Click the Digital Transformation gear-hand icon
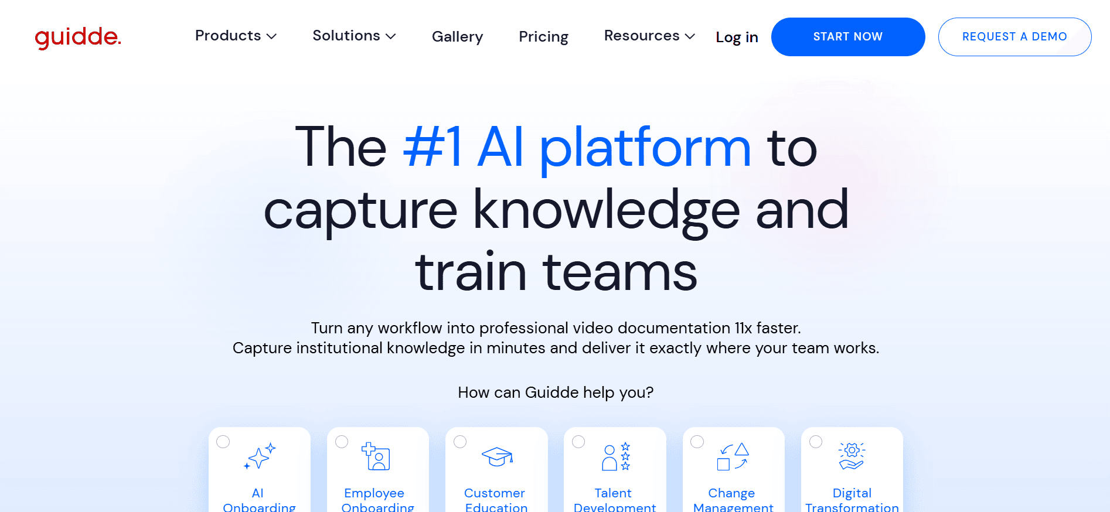1110x512 pixels. pos(852,456)
